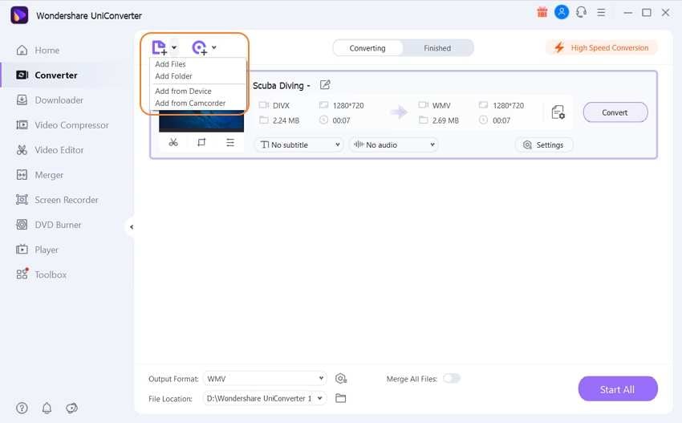Click the Load DVD disc icon
Viewport: 682px width, 423px height.
(x=200, y=47)
